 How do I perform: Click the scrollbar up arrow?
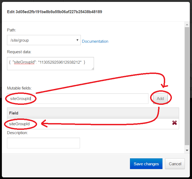click(187, 25)
